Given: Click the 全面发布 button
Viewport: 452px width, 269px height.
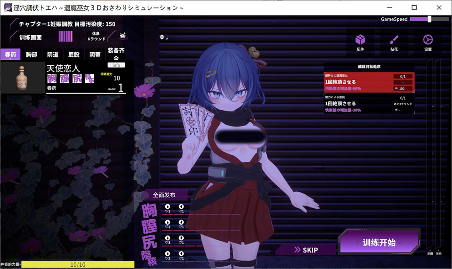Looking at the screenshot, I should pos(164,195).
